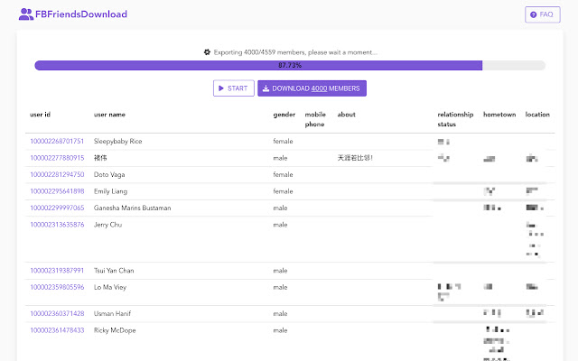Open user ID 100002277880915 profile link
Image resolution: width=578 pixels, height=361 pixels.
57,158
